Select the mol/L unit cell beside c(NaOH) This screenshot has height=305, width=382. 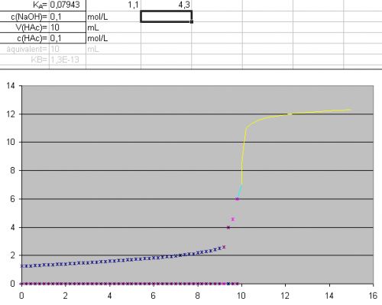click(x=113, y=17)
